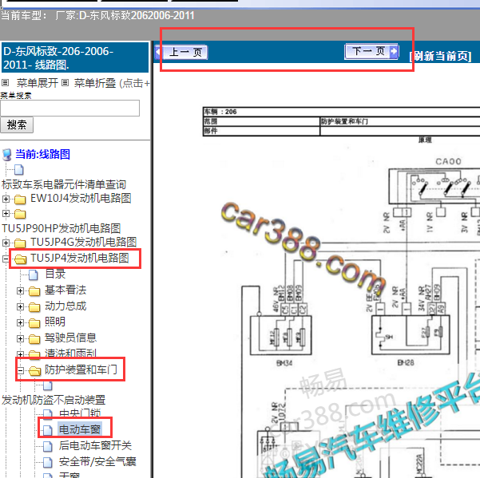Expand the 动力总成 folder

pos(20,306)
